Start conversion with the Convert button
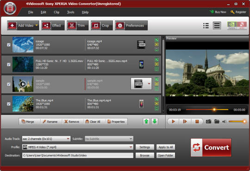 click(x=211, y=147)
